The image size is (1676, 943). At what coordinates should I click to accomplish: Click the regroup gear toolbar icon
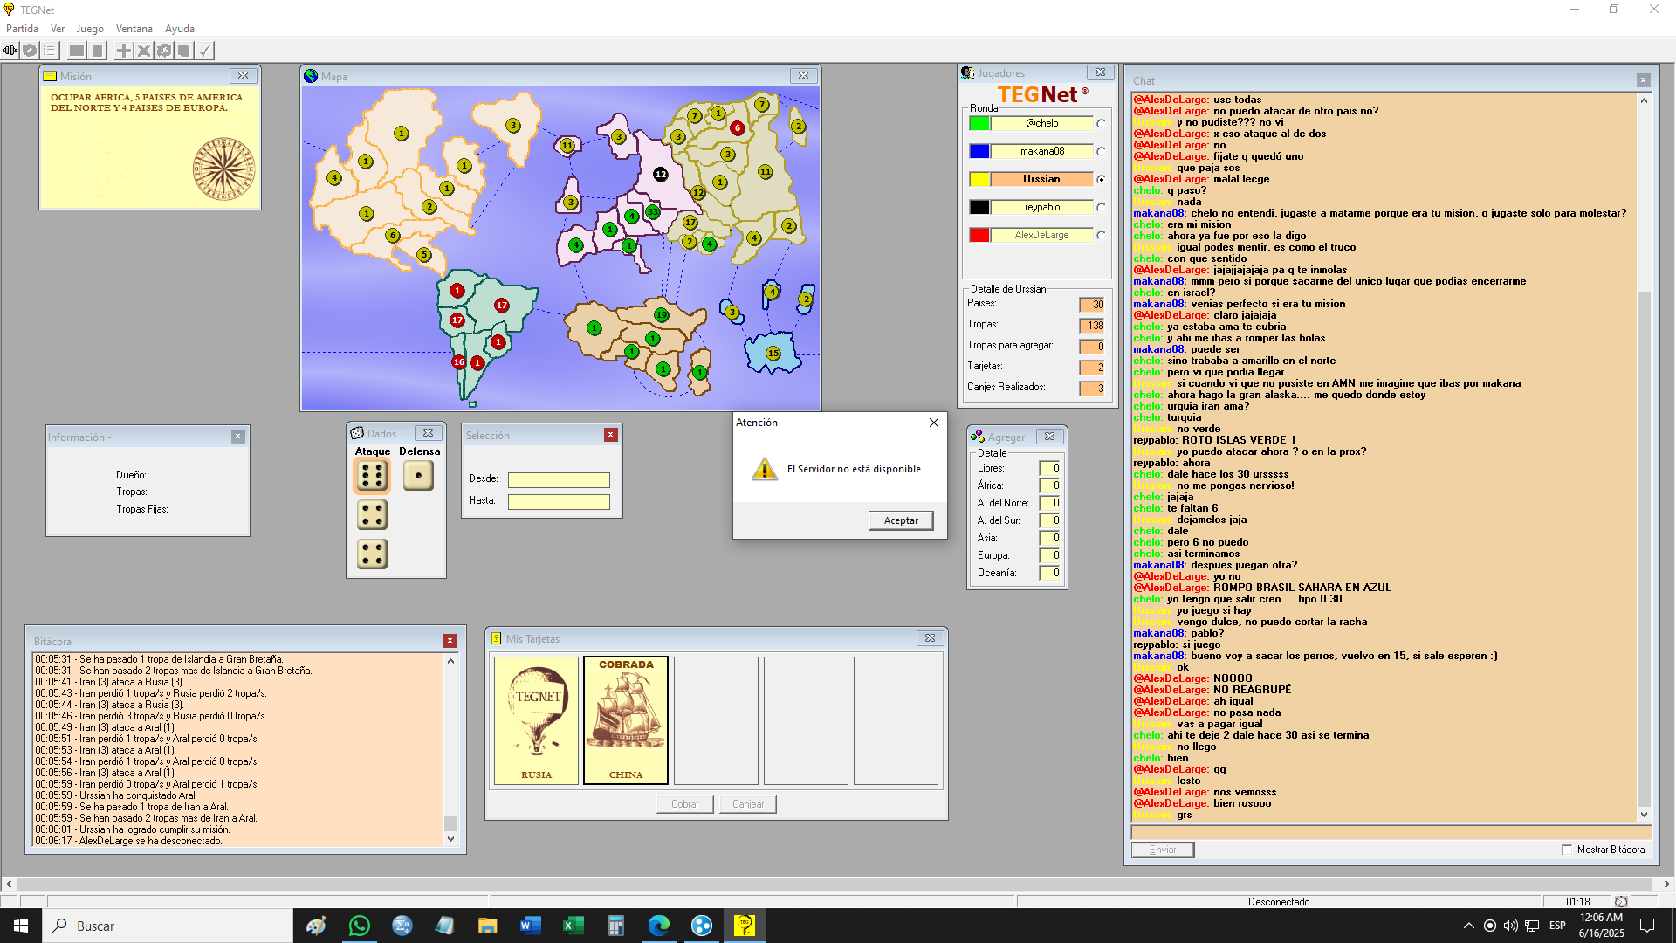(x=164, y=51)
